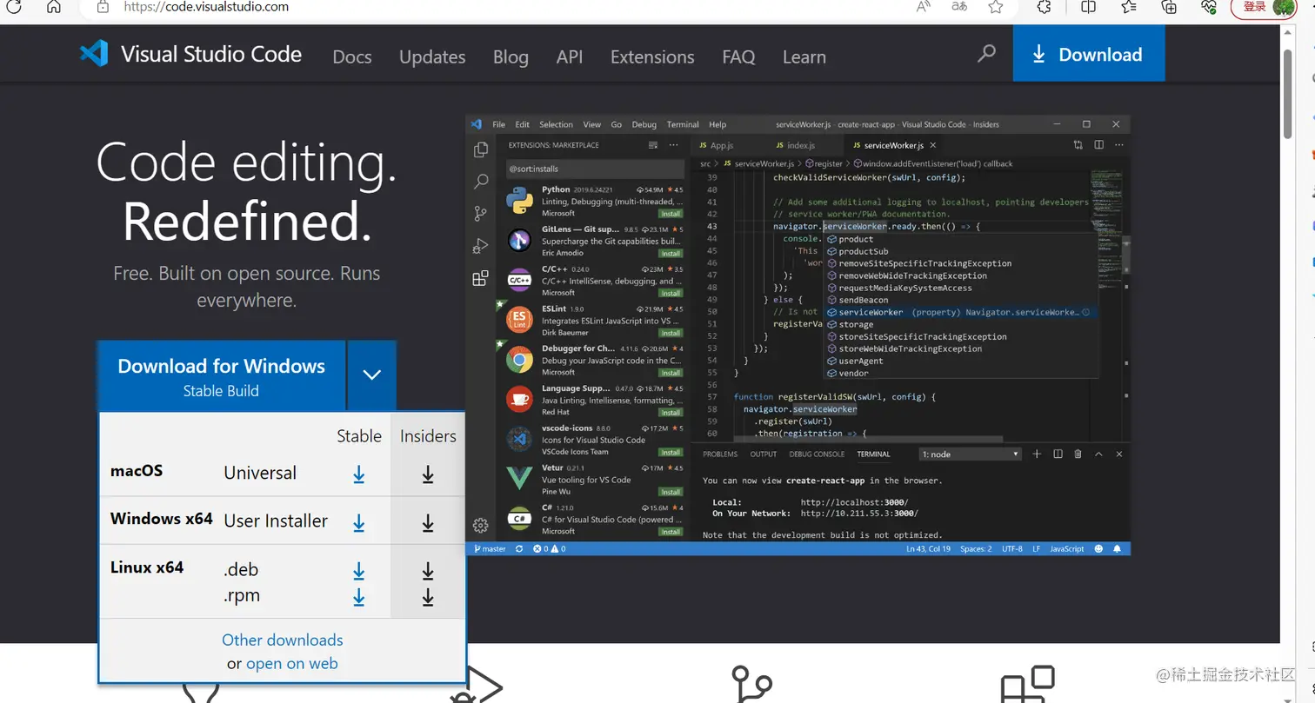Toggle the split screen icon
This screenshot has width=1315, height=703.
(1088, 7)
